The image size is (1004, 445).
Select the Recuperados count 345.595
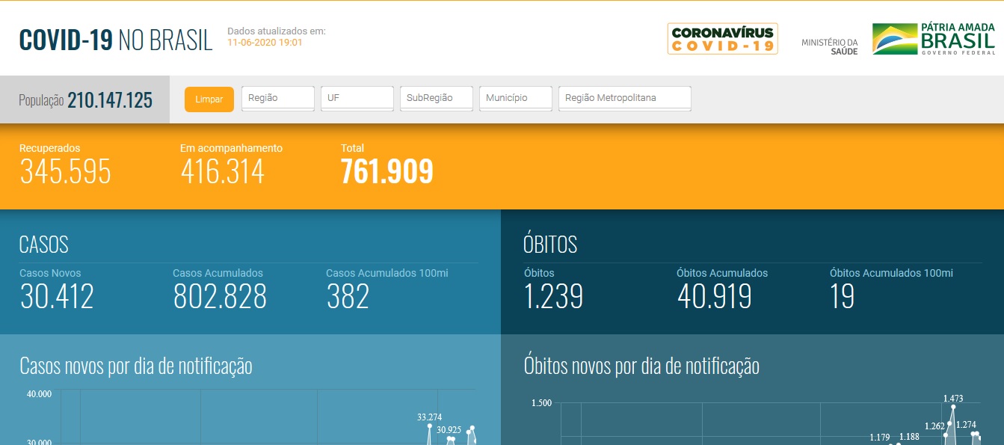pyautogui.click(x=65, y=172)
